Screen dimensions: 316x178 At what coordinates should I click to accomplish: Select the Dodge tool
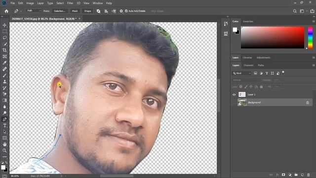4,113
